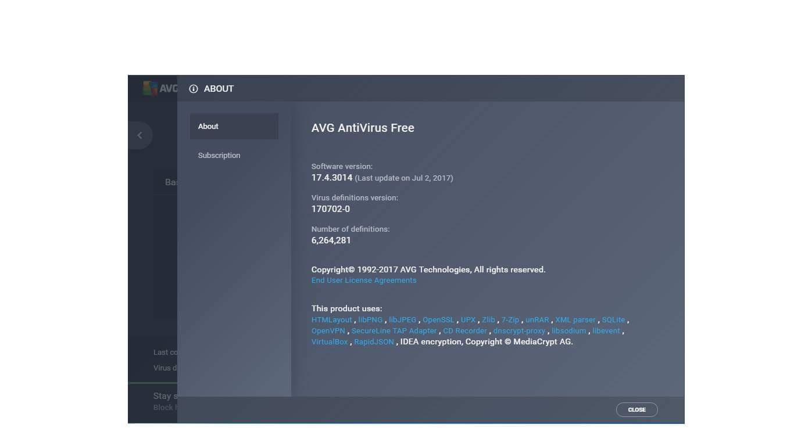794x446 pixels.
Task: Click virus definitions version 170702-0
Action: [331, 209]
